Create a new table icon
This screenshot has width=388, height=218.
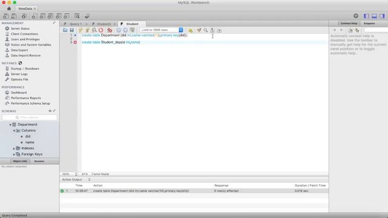[x=42, y=16]
